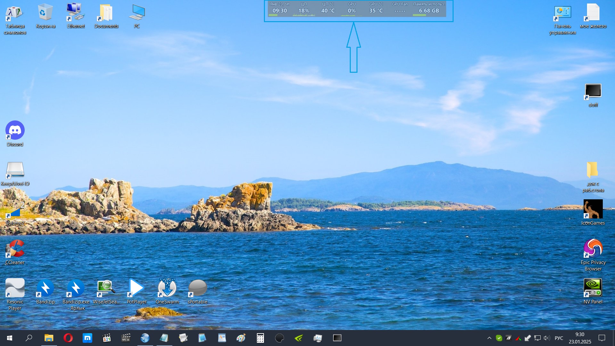The image size is (615, 346).
Task: Open the Discord desktop shortcut
Action: click(x=15, y=130)
